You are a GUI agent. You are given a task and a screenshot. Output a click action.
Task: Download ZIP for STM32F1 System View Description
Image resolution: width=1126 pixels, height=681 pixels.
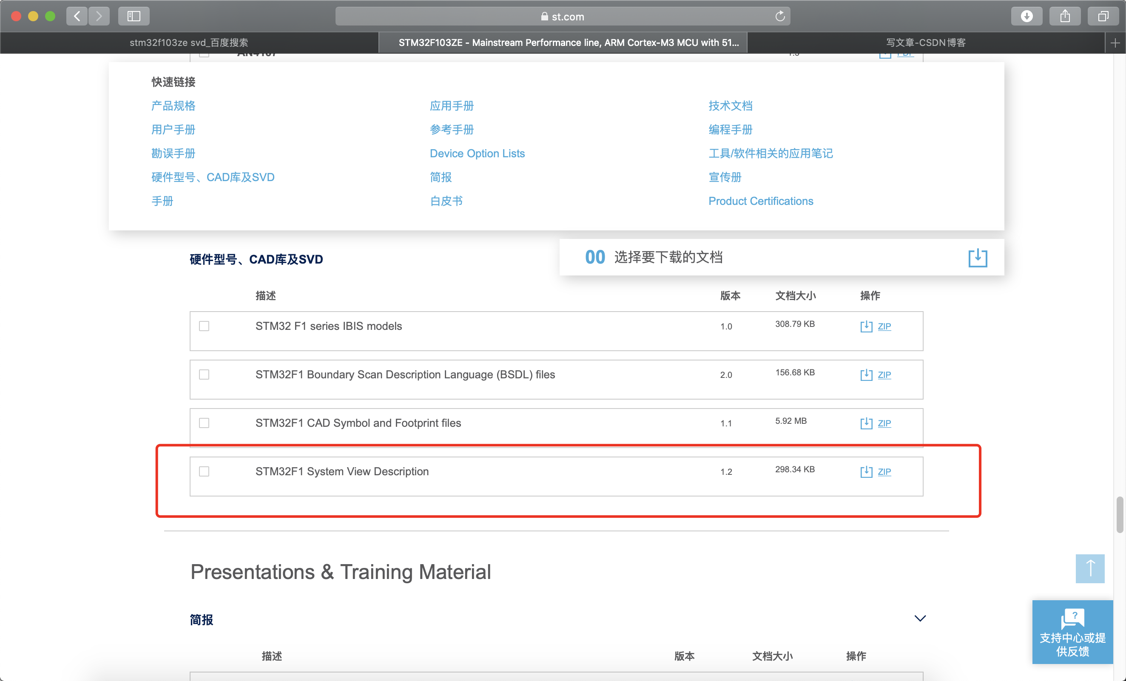click(x=884, y=471)
